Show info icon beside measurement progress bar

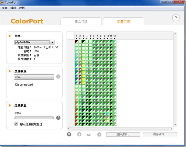click(x=58, y=118)
